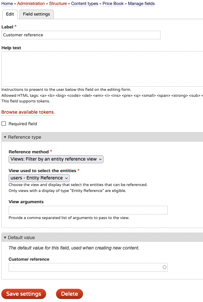203x302 pixels.
Task: Focus the Label text field
Action: coord(81,35)
